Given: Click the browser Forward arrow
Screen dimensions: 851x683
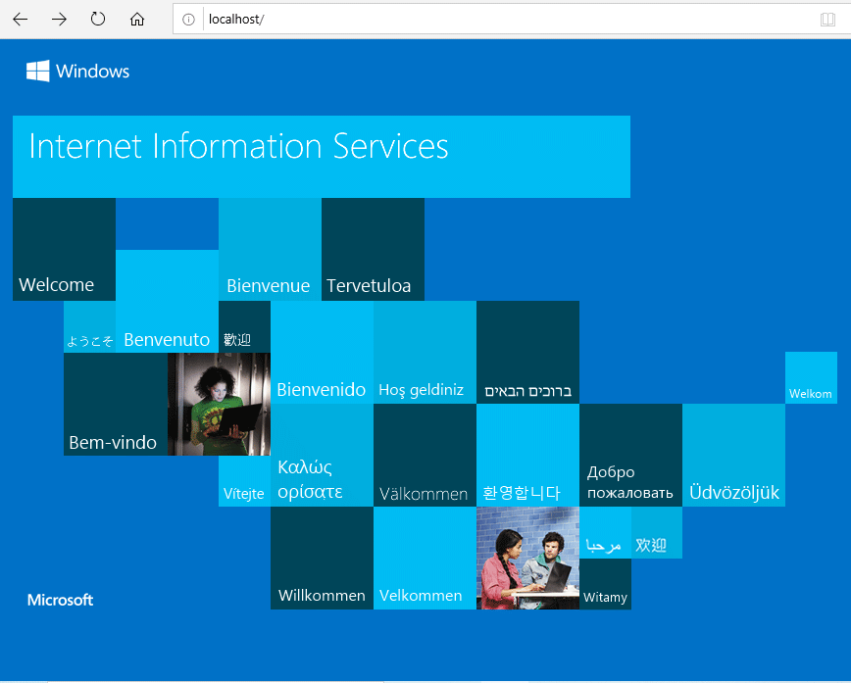Looking at the screenshot, I should (x=59, y=18).
